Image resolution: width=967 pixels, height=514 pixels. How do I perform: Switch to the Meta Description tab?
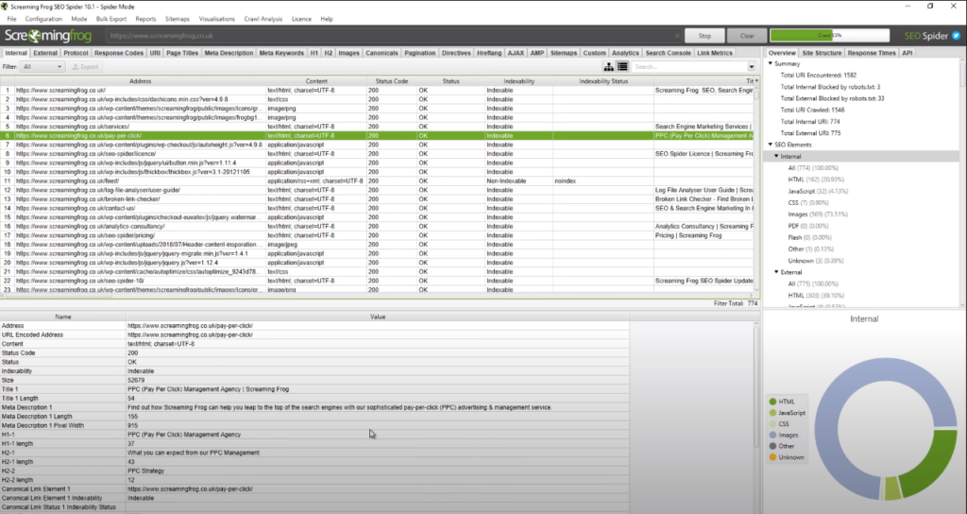tap(229, 53)
